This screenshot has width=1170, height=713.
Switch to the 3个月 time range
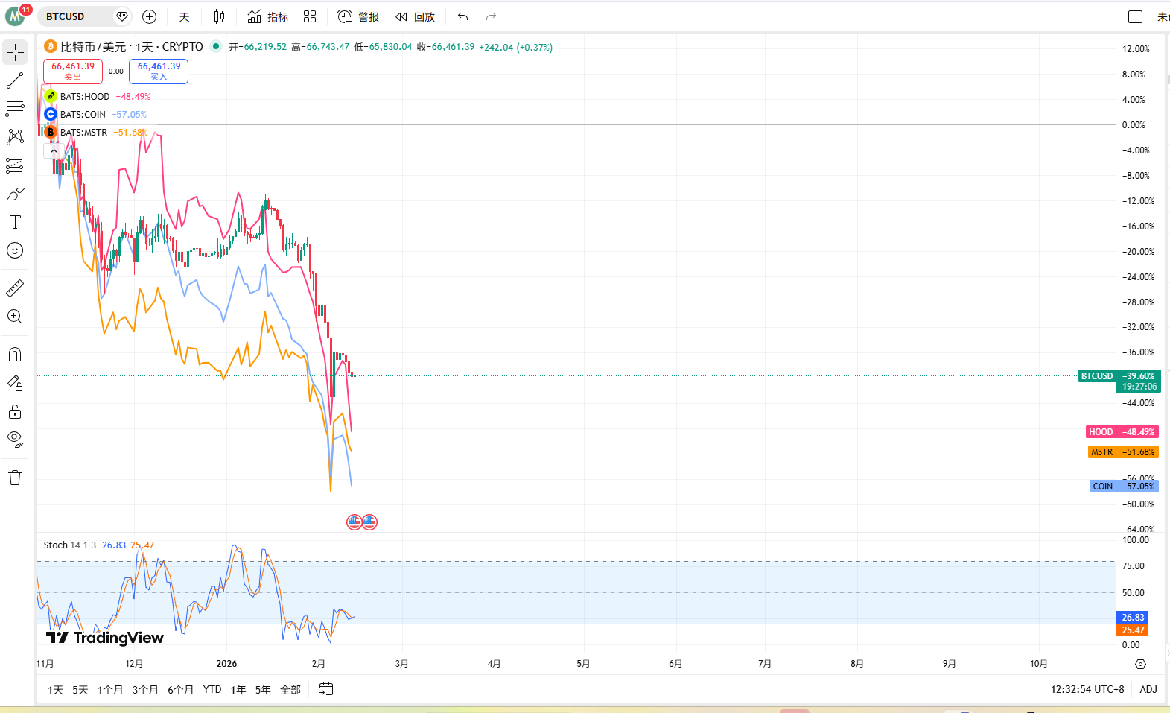point(145,690)
